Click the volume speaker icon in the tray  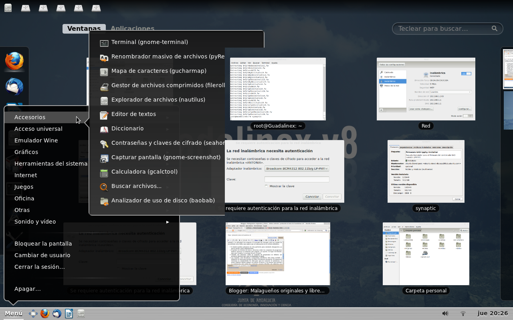[445, 314]
